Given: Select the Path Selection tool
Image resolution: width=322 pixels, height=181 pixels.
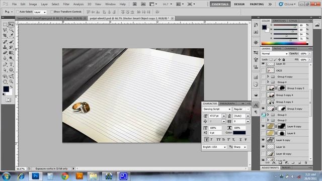Looking at the screenshot, I should (x=5, y=70).
